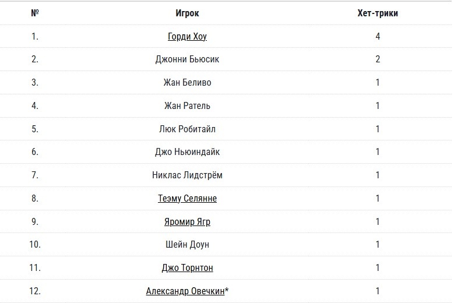Open the Горди Хоу player link
Viewport: 454px width, 303px height.
pos(187,36)
